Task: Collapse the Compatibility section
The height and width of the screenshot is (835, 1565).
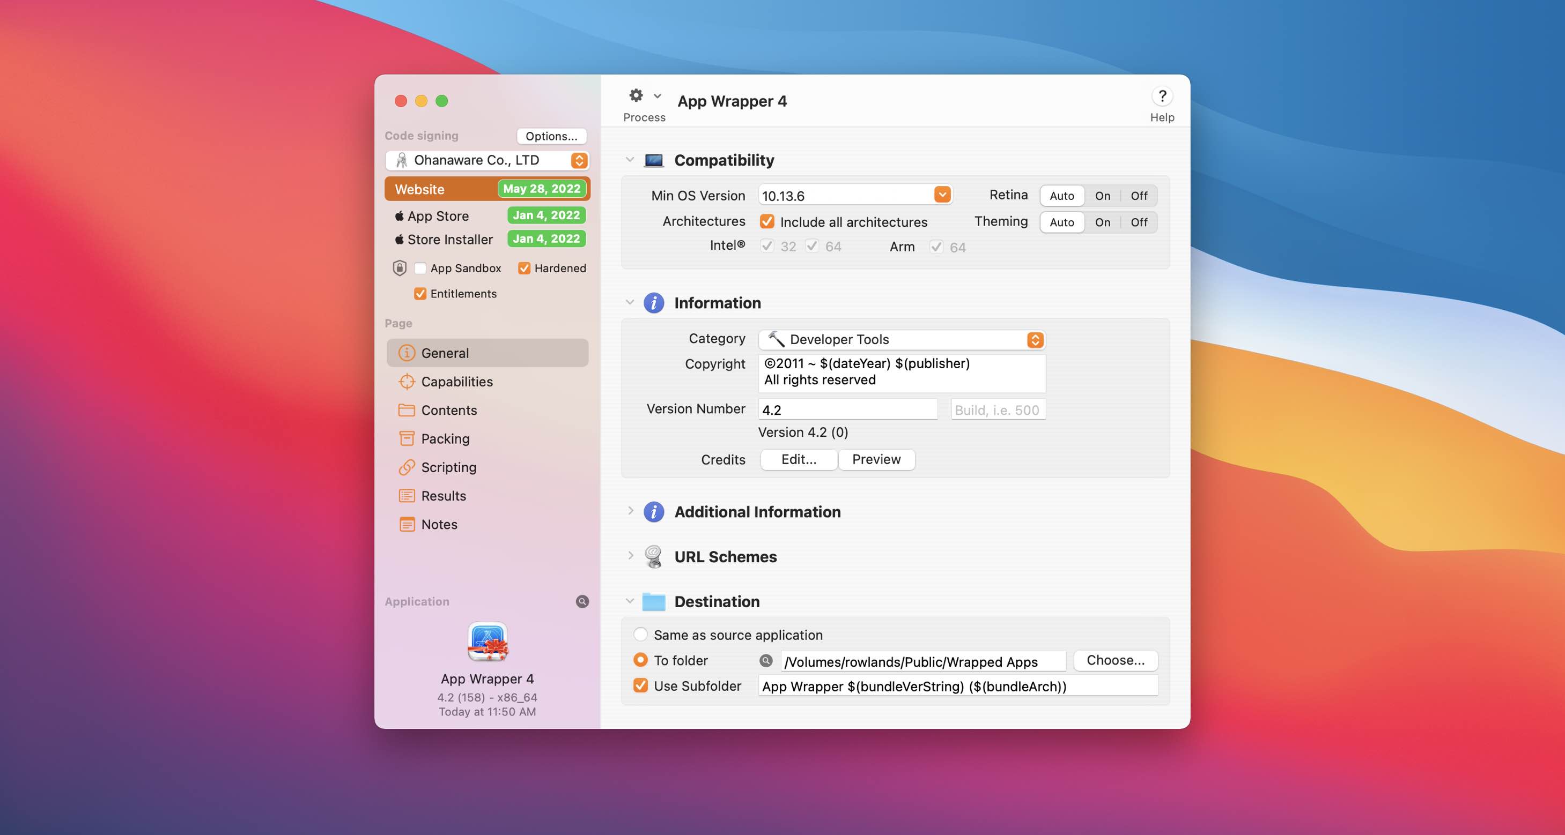Action: [630, 160]
